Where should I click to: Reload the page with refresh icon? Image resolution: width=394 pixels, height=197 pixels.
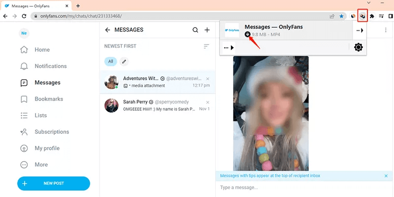click(x=24, y=16)
